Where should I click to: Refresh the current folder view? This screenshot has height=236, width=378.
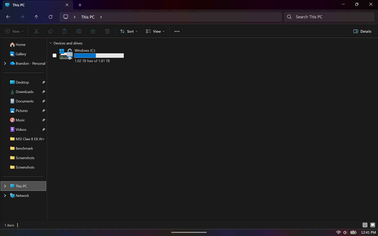pyautogui.click(x=50, y=17)
